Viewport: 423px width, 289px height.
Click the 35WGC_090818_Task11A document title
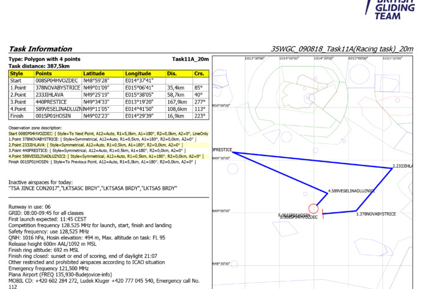pos(342,49)
